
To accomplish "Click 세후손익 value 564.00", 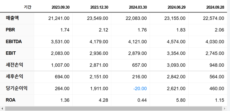I will (217, 77).
